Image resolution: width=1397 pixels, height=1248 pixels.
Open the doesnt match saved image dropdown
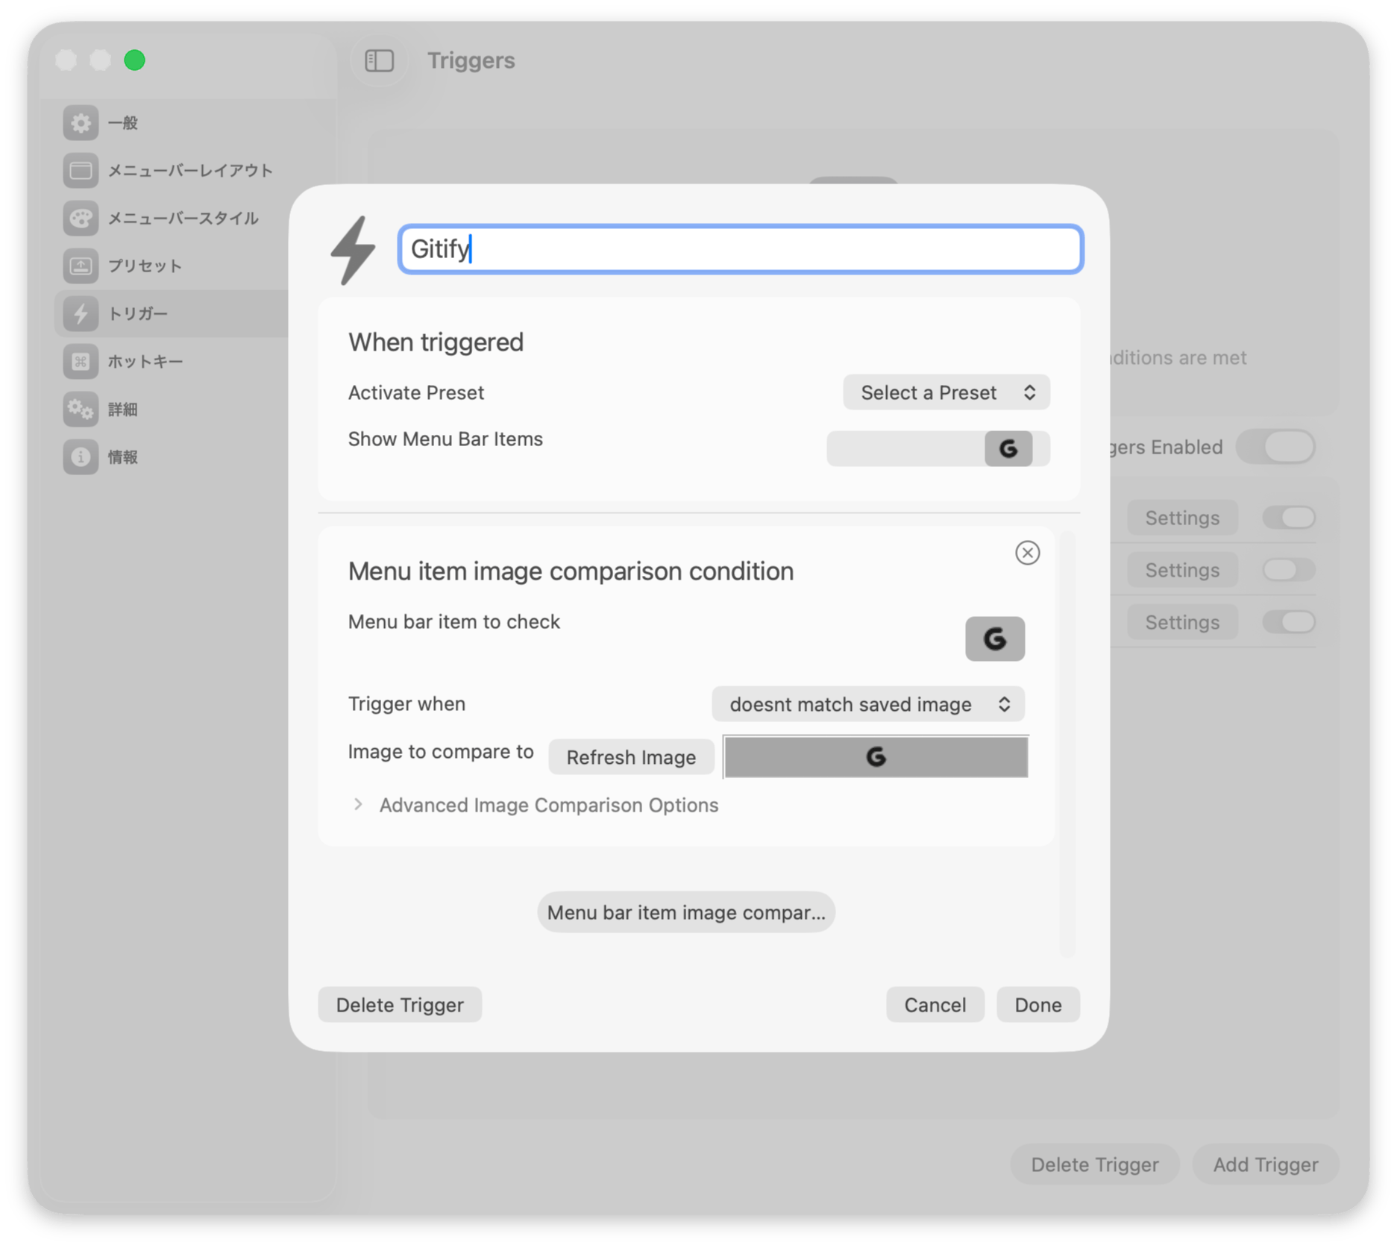[x=867, y=704]
